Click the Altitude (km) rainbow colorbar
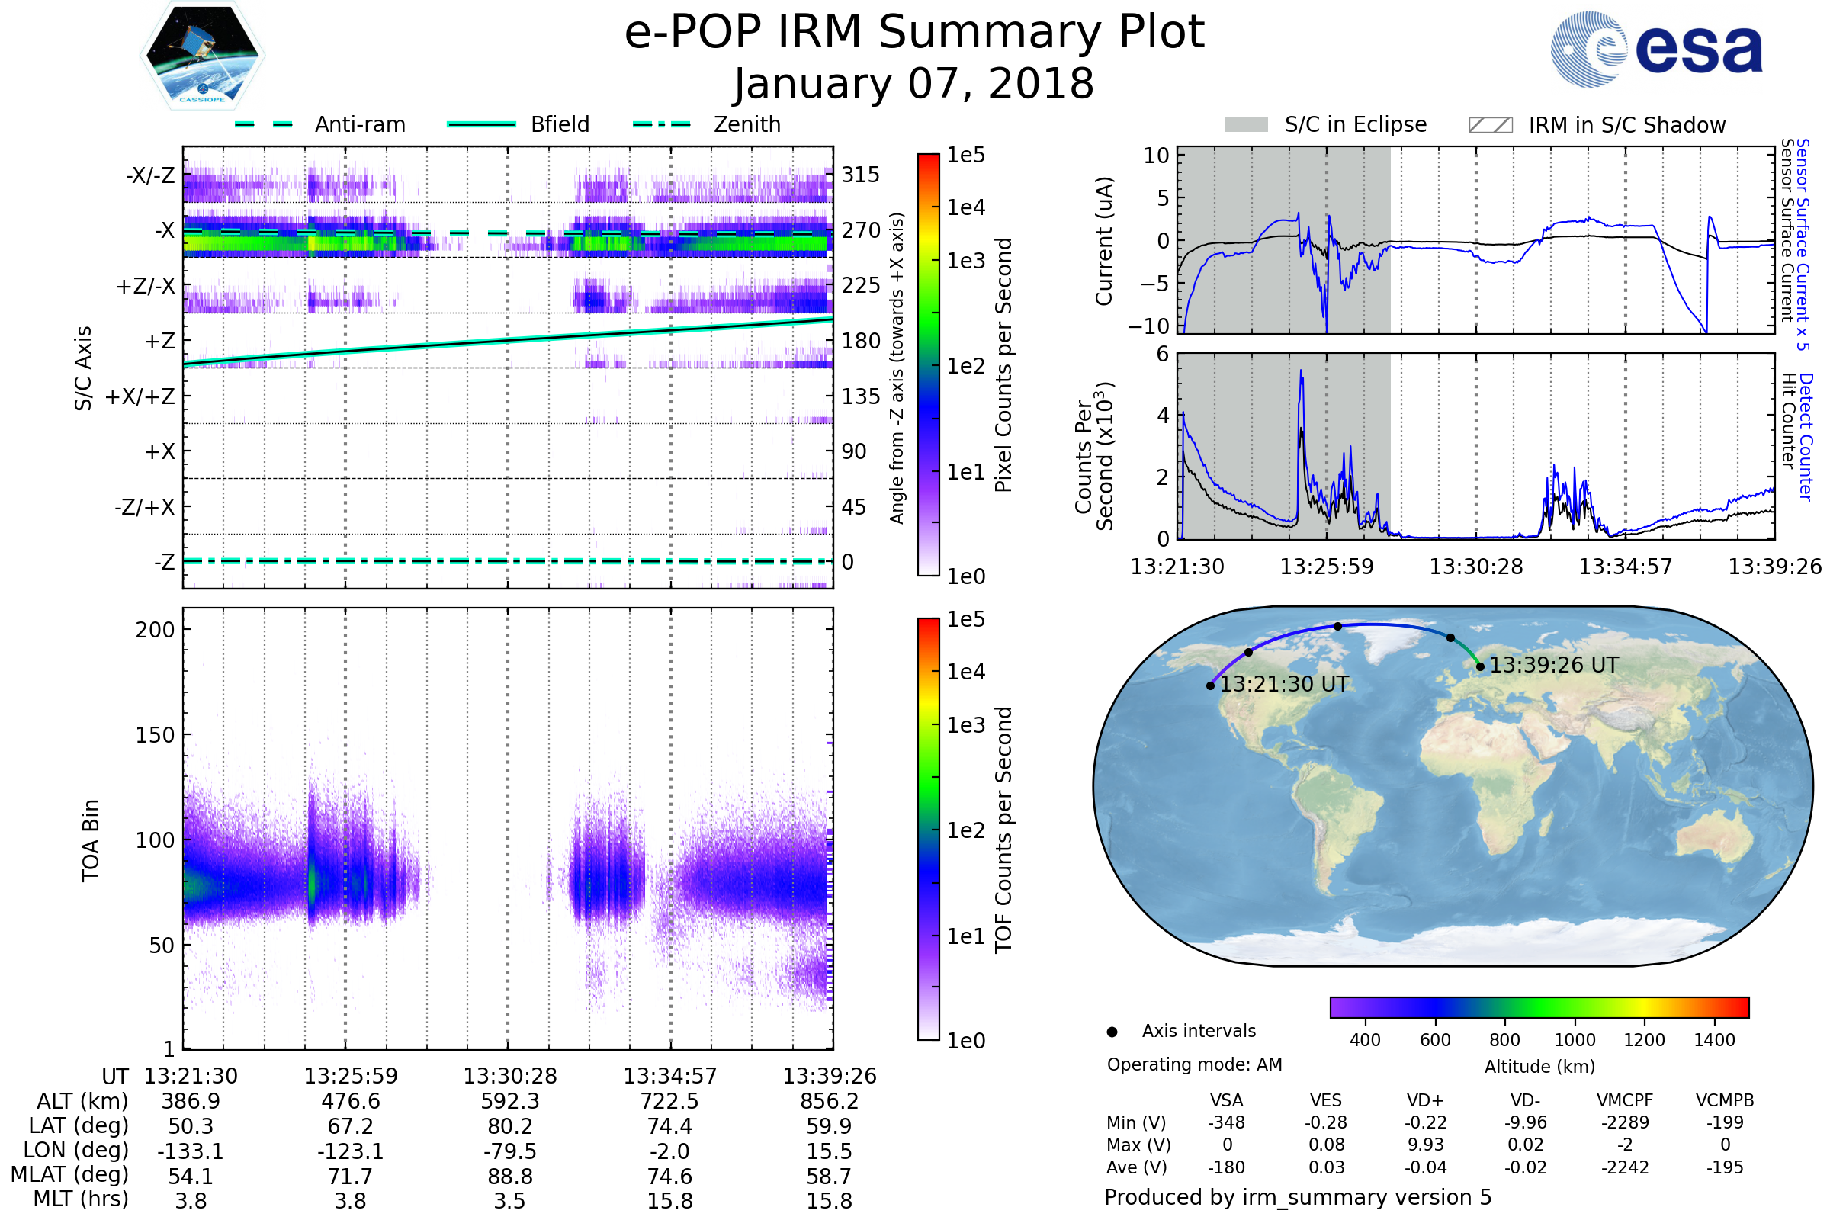Screen dimensions: 1830x1220 coord(1539,1006)
